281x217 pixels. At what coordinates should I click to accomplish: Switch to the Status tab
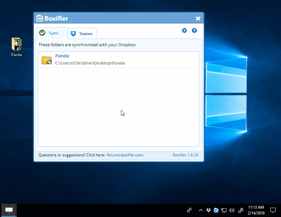pos(82,33)
